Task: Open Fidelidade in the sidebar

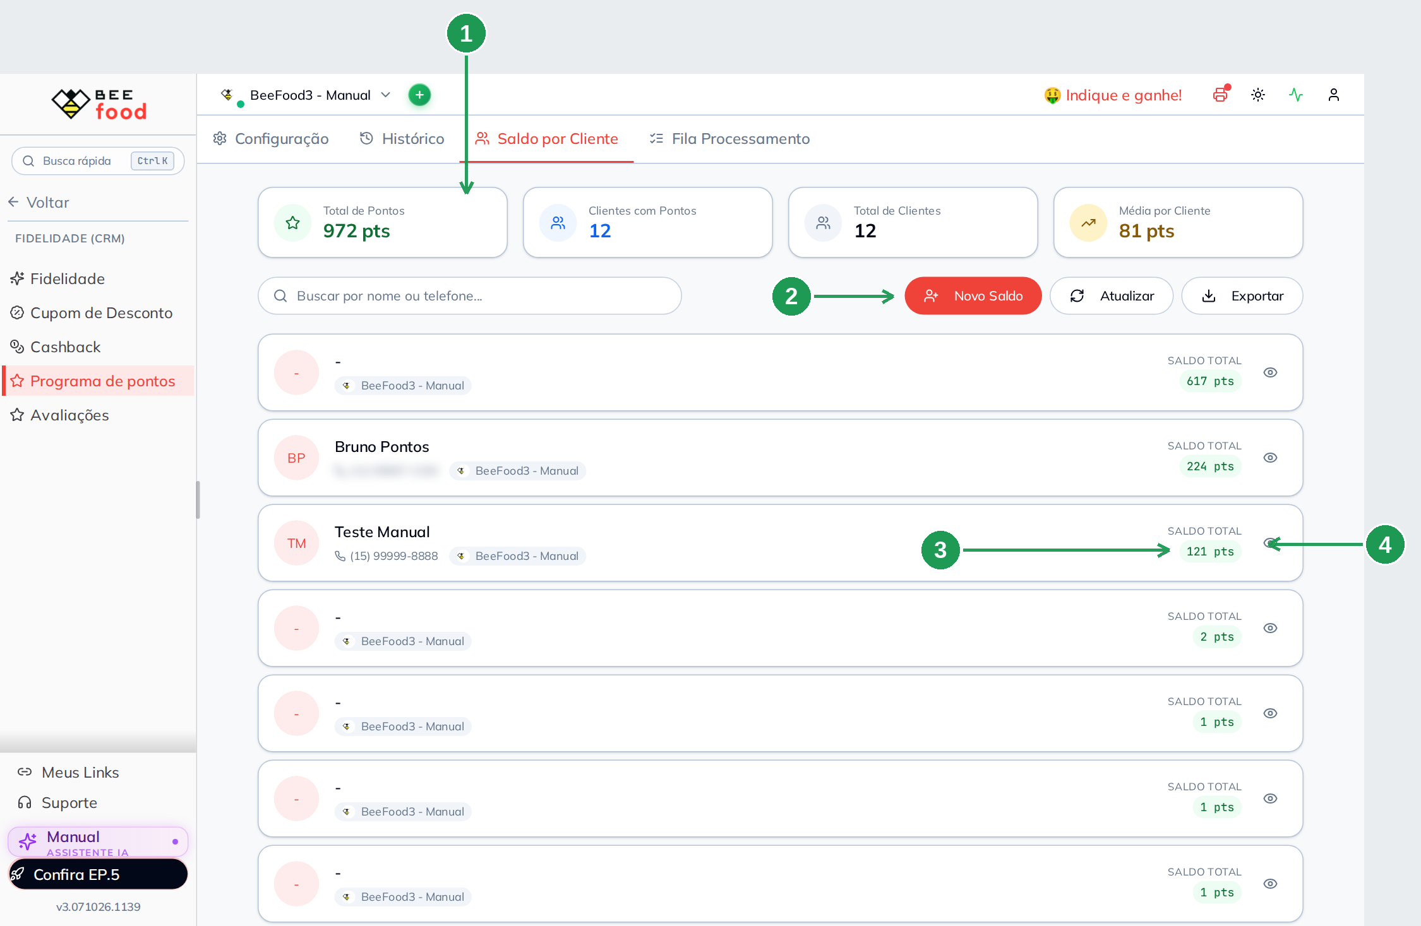Action: point(98,278)
